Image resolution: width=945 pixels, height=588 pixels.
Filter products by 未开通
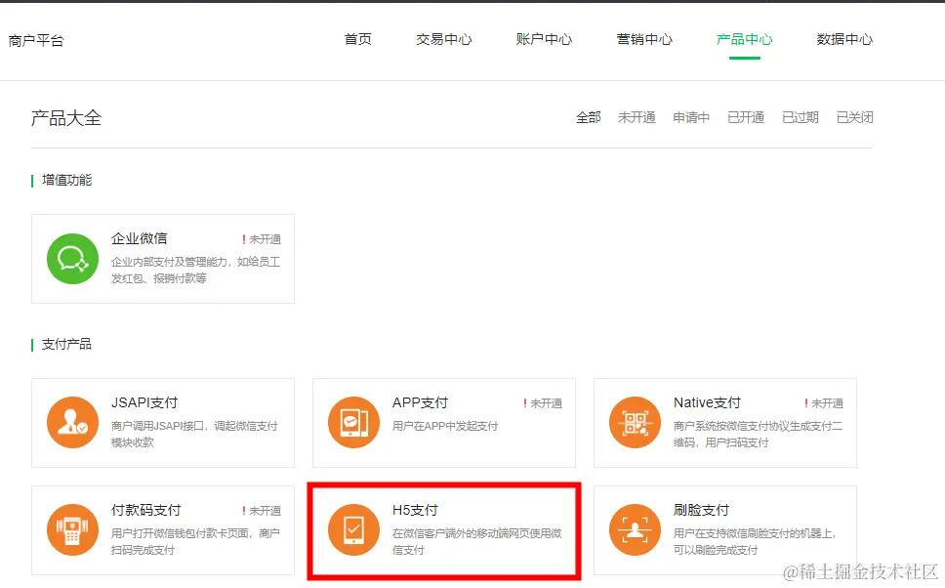[x=637, y=117]
